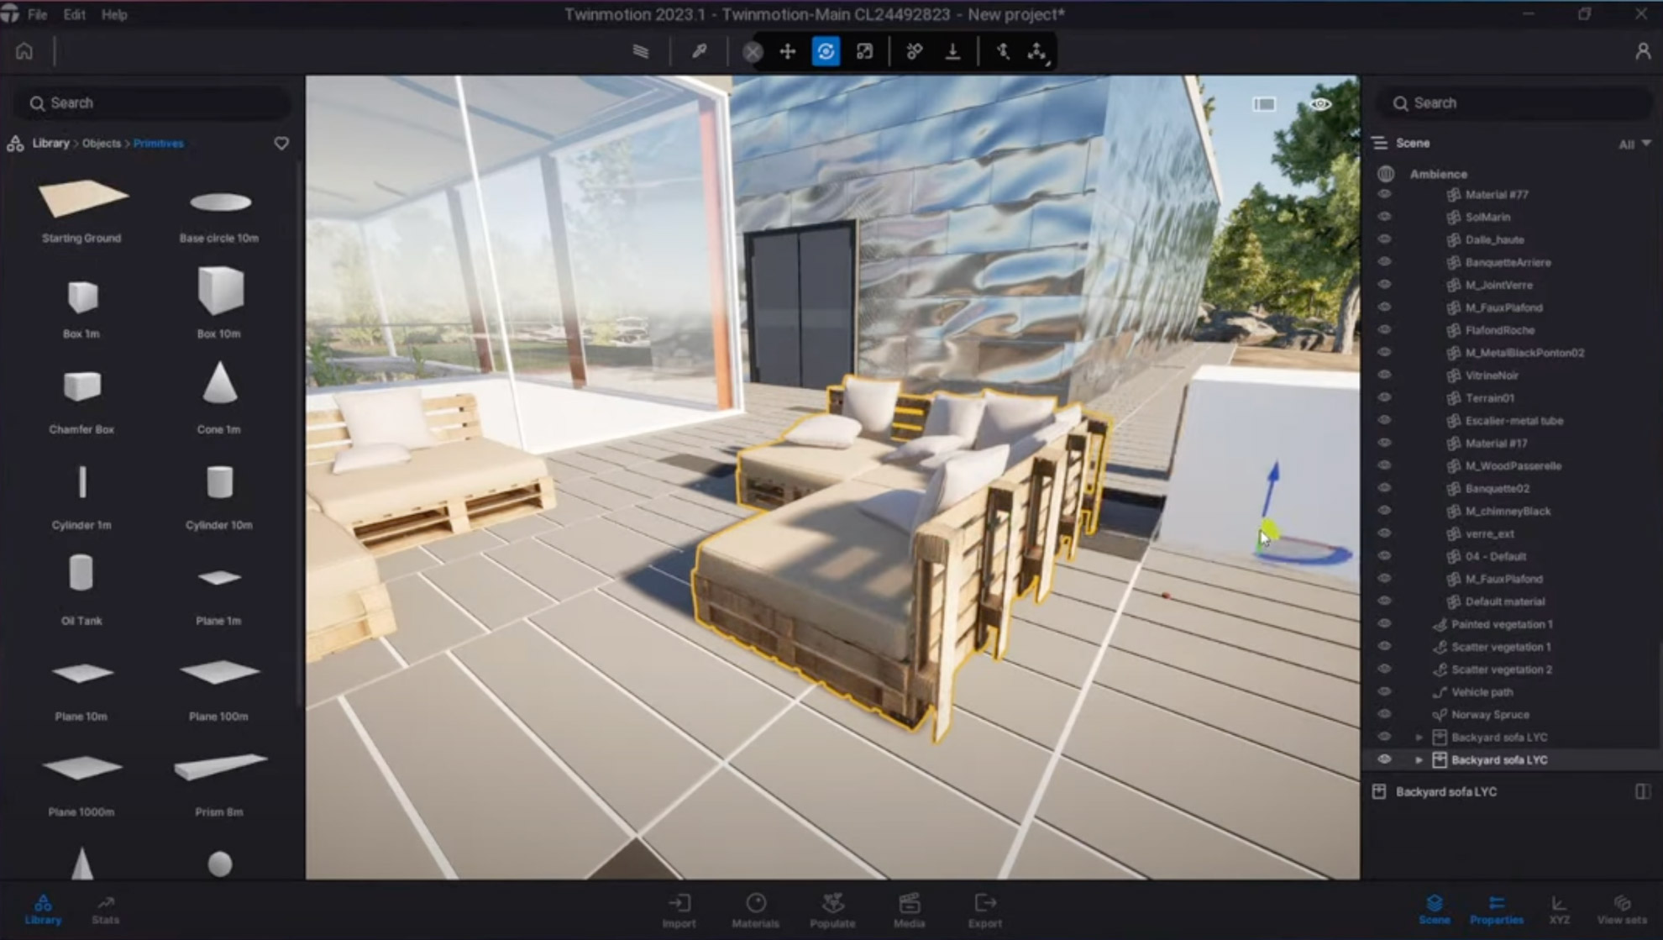This screenshot has height=940, width=1663.
Task: Click the Material picker eyedropper icon
Action: pyautogui.click(x=699, y=52)
